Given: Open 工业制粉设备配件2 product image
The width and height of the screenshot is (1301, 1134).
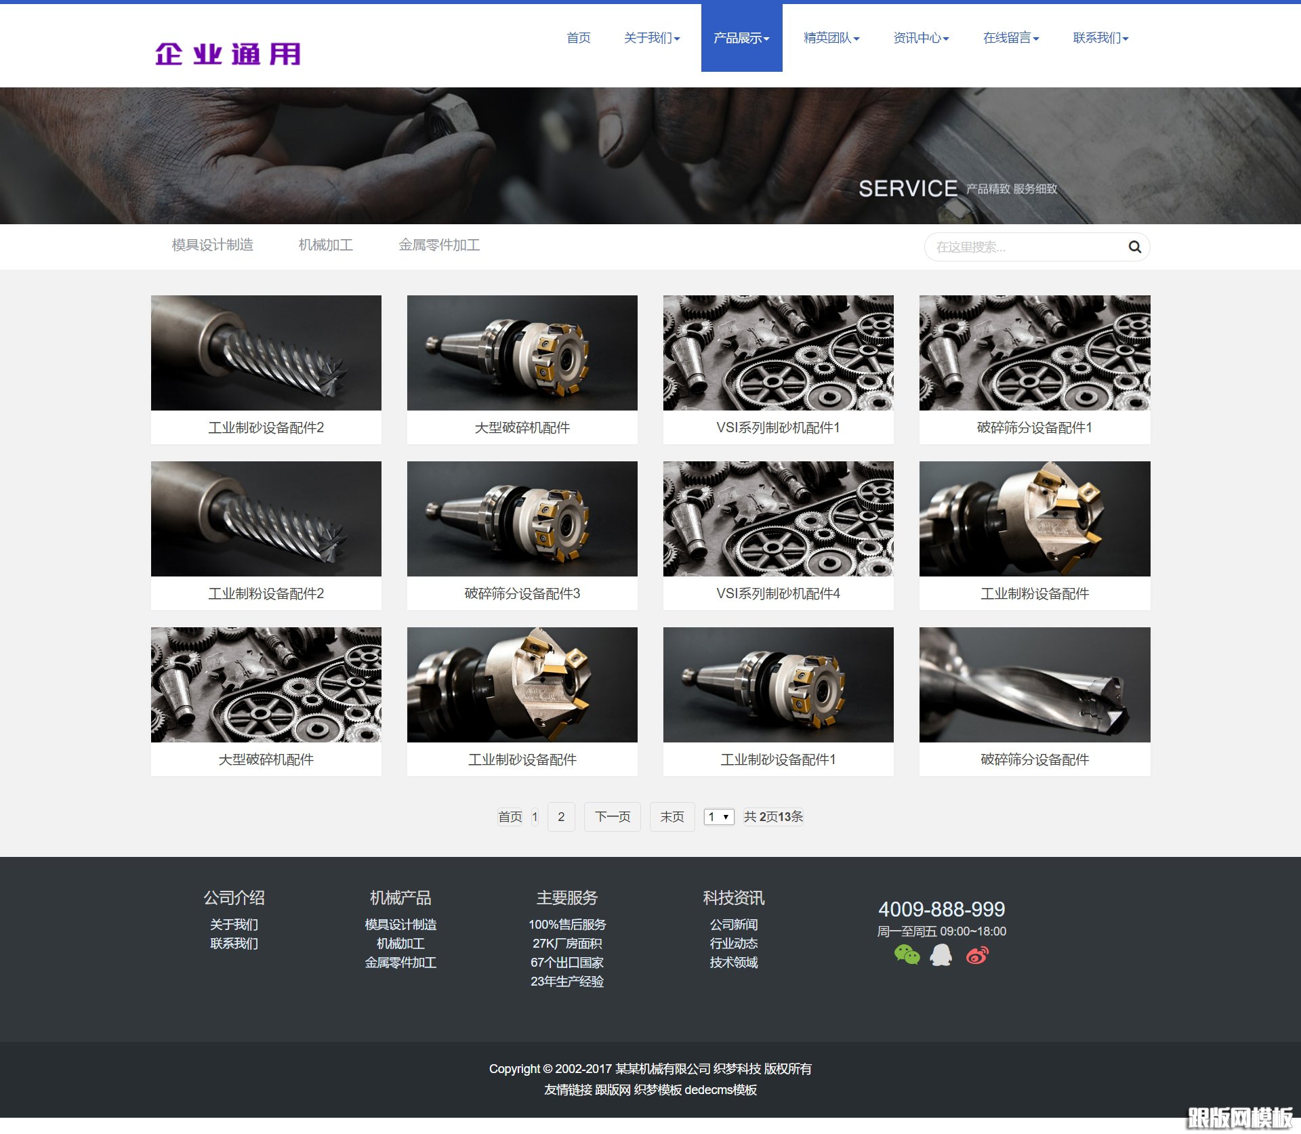Looking at the screenshot, I should pos(266,519).
